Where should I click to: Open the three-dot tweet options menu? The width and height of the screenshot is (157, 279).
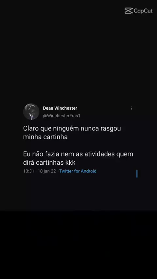(x=131, y=108)
